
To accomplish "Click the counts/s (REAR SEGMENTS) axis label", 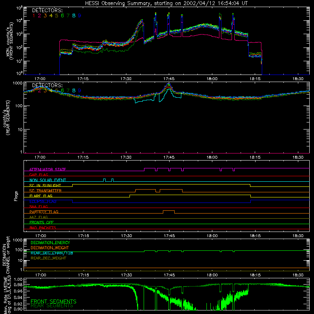I will pos(6,118).
